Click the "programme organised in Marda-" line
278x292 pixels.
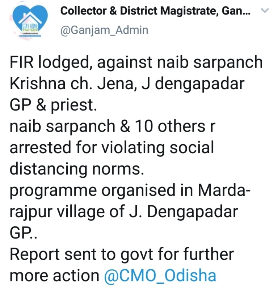click(x=129, y=190)
